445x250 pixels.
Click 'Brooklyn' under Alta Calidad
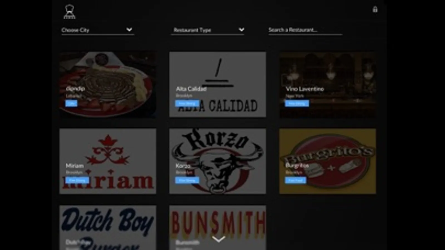(184, 96)
